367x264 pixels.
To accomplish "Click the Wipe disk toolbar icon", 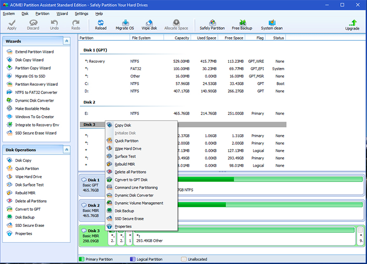I will click(149, 25).
